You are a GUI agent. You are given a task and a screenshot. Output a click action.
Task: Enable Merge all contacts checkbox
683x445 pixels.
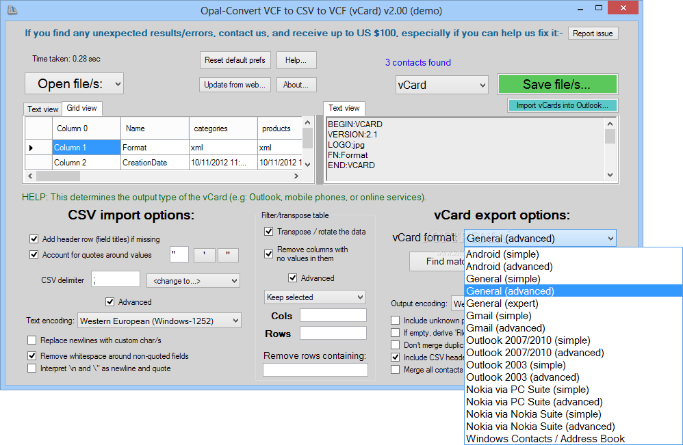pos(395,369)
